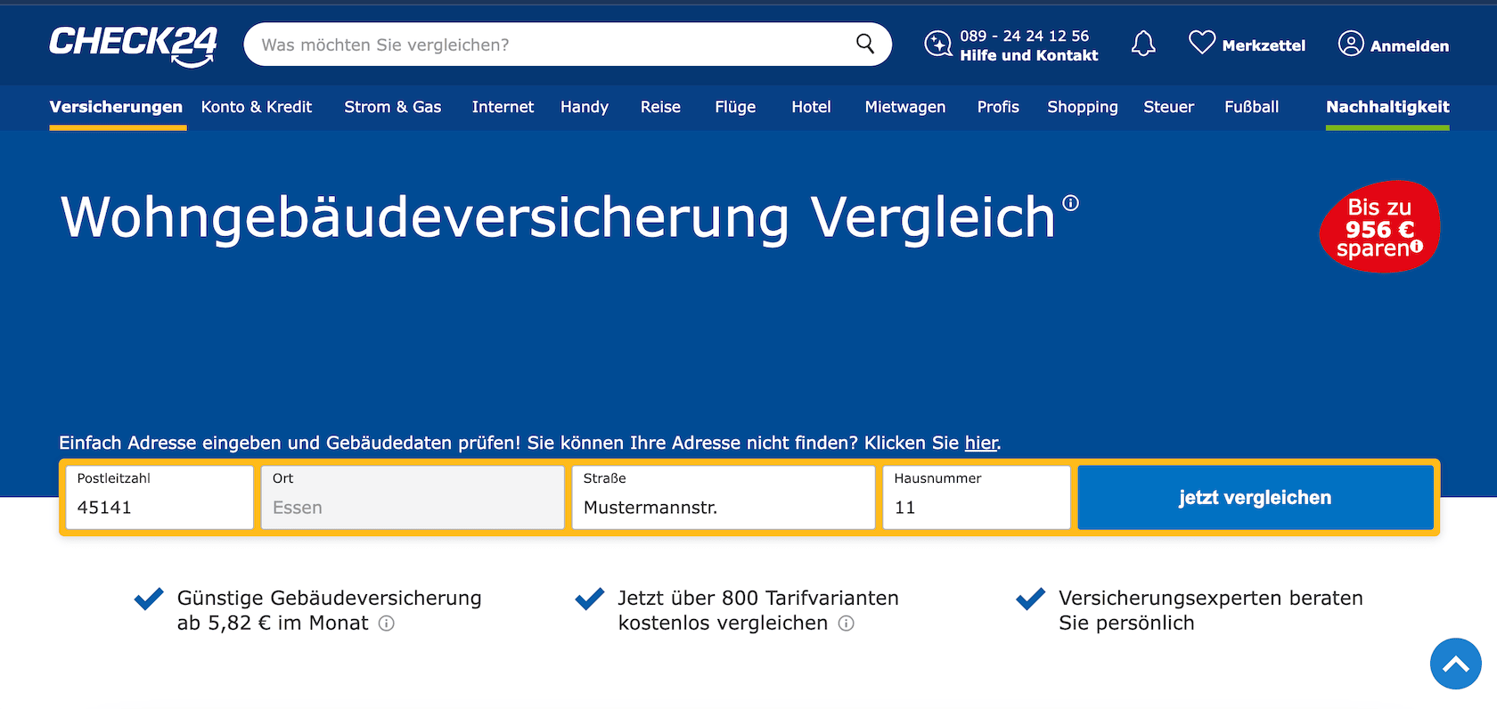Click info icon in red savings badge
1497x709 pixels.
(x=1417, y=247)
